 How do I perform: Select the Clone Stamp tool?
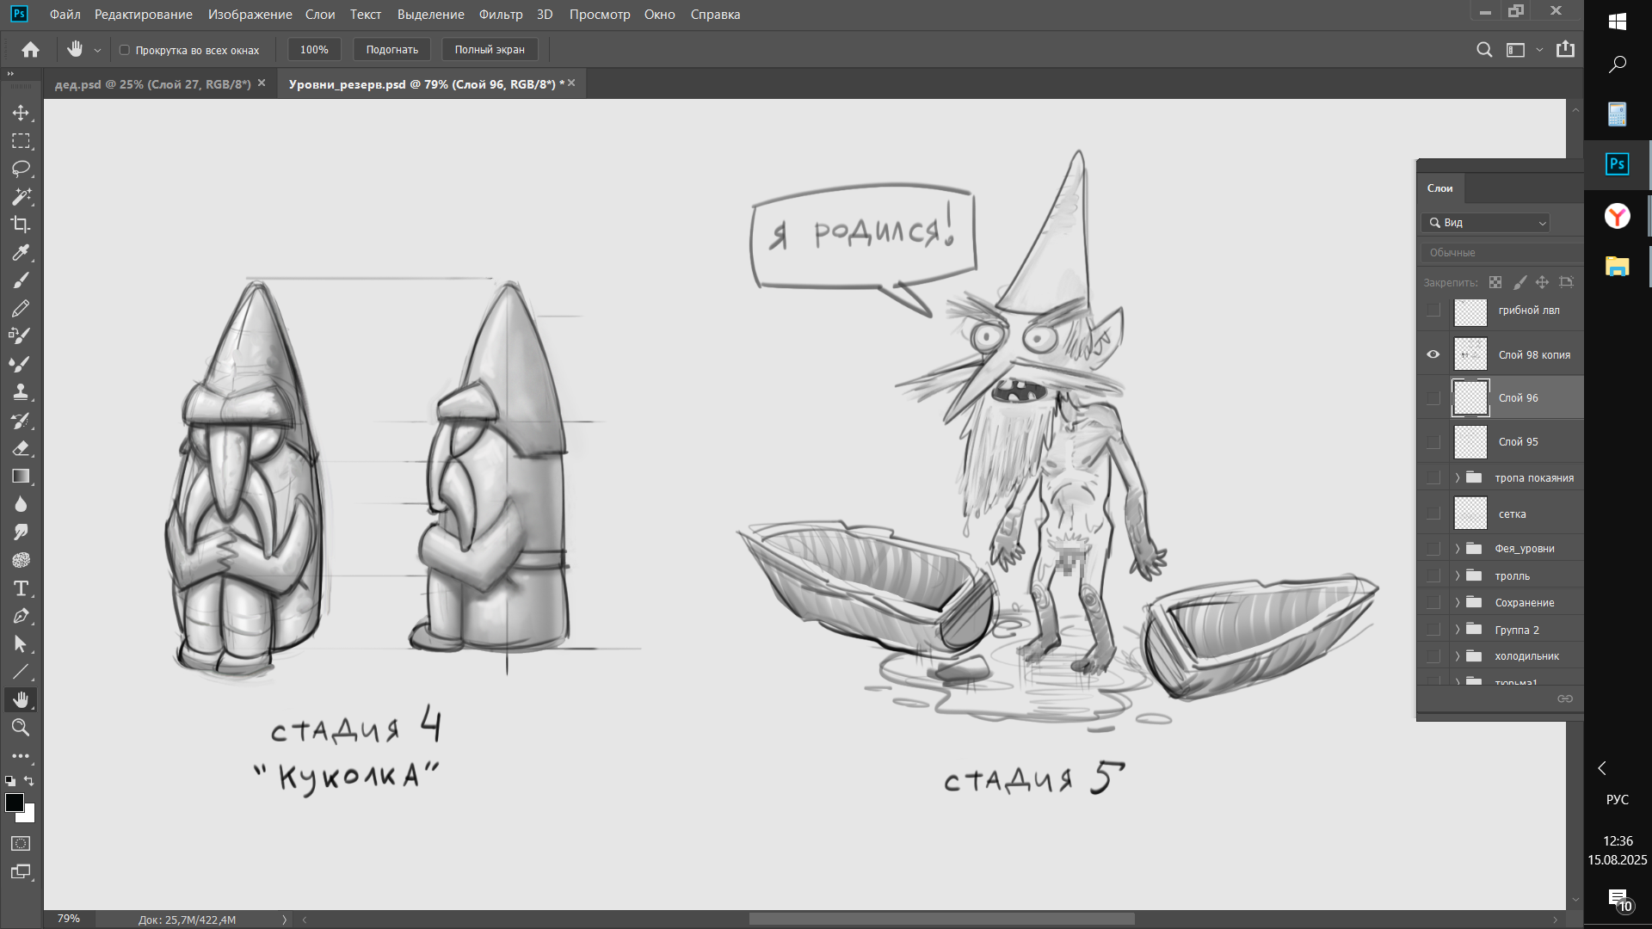(21, 392)
